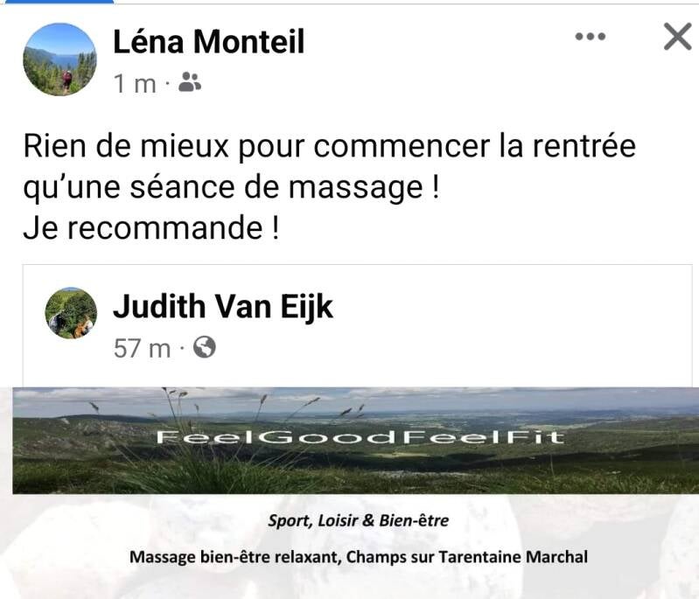Screen dimensions: 699x599
Task: Click the blue progress bar at the top edge
Action: coord(57,2)
